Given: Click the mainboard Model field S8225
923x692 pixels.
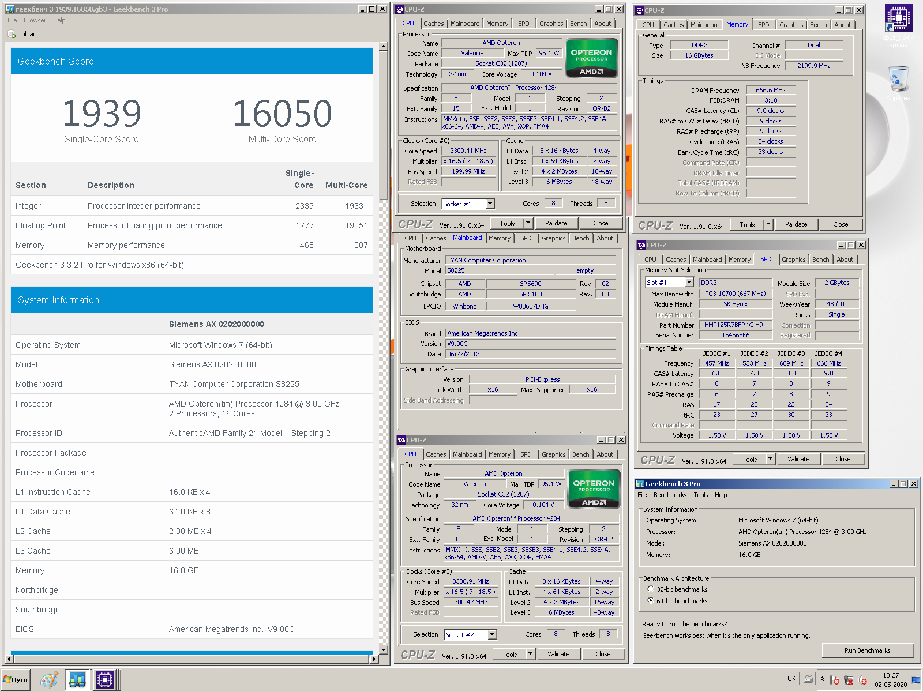Looking at the screenshot, I should (x=500, y=270).
